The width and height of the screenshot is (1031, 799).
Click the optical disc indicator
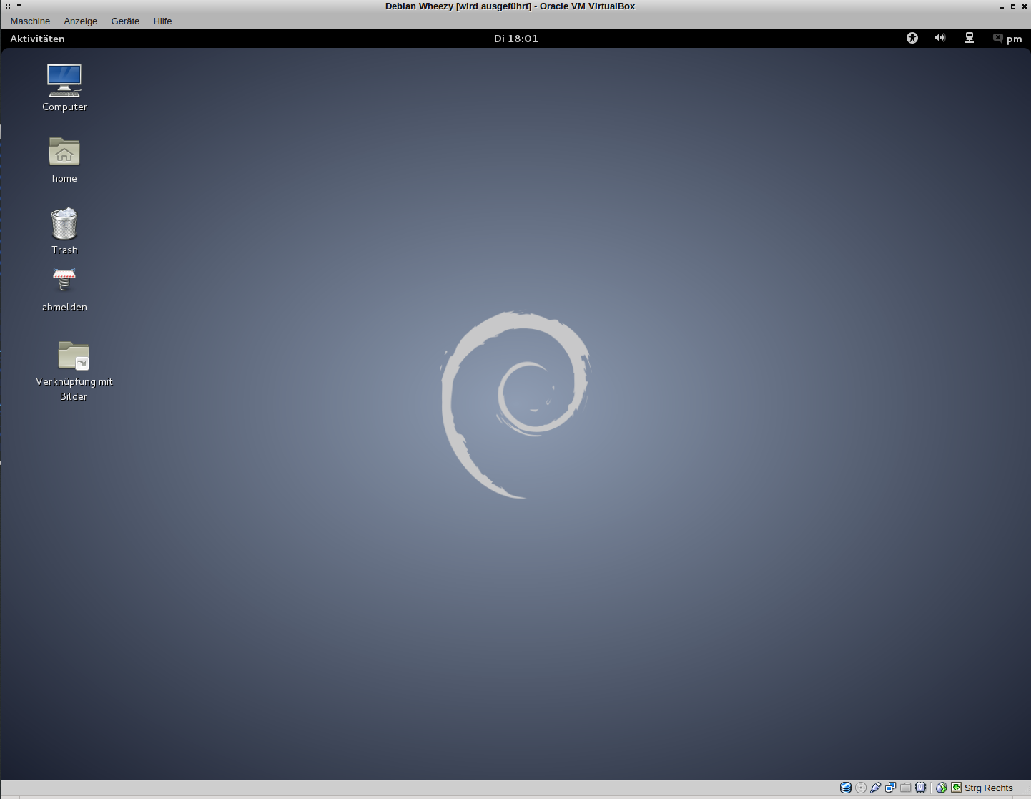861,788
